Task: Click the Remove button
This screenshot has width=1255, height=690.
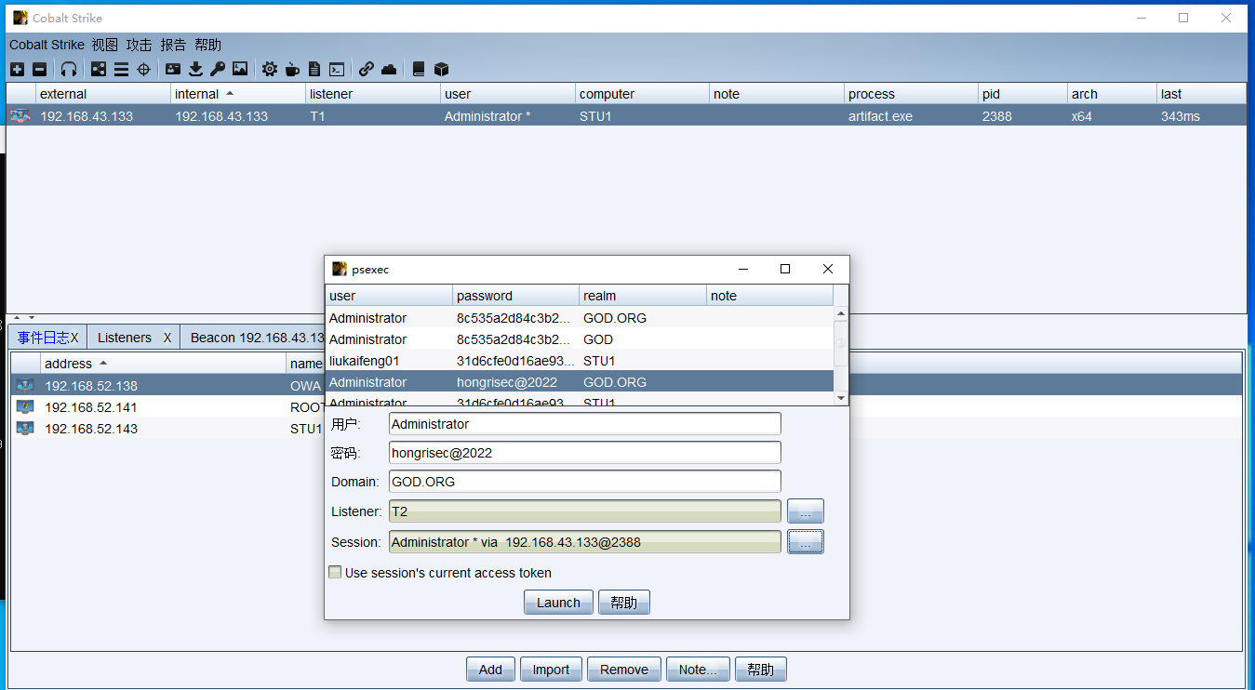Action: [x=624, y=670]
